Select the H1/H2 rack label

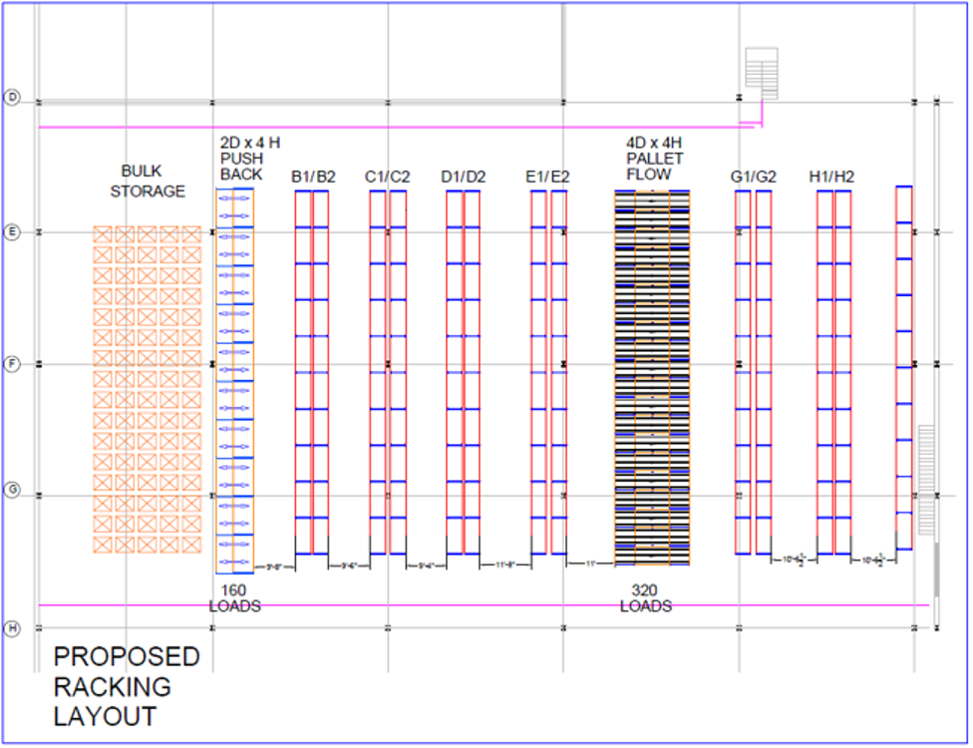[831, 178]
